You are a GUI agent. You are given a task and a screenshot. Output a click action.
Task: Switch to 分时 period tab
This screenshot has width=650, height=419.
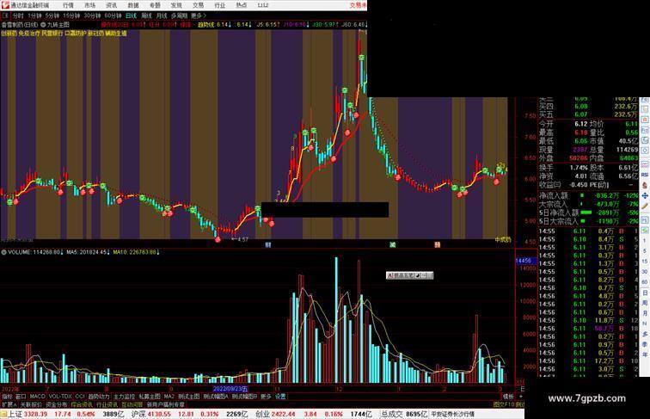click(x=18, y=15)
